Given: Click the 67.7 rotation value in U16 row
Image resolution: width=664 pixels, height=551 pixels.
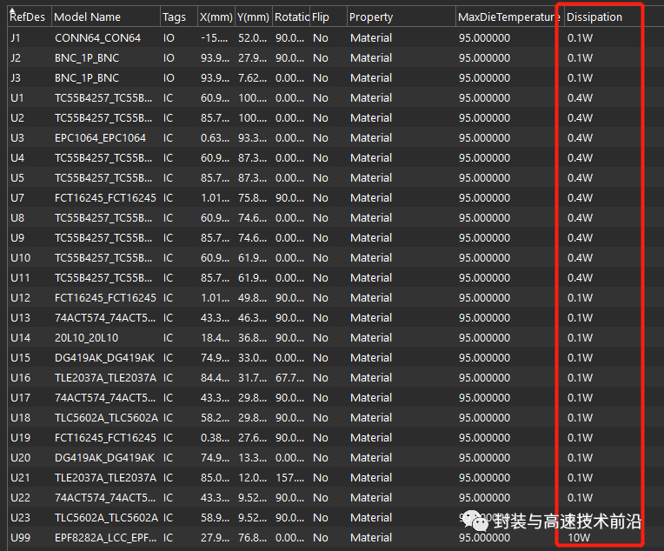Looking at the screenshot, I should pyautogui.click(x=289, y=378).
